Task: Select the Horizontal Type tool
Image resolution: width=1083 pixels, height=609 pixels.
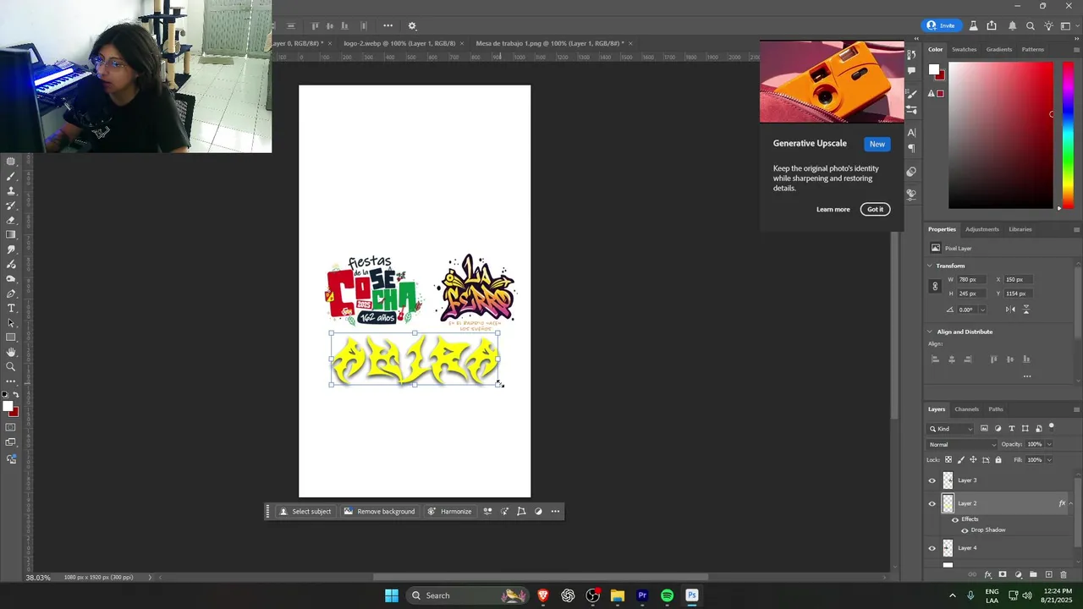Action: (11, 308)
